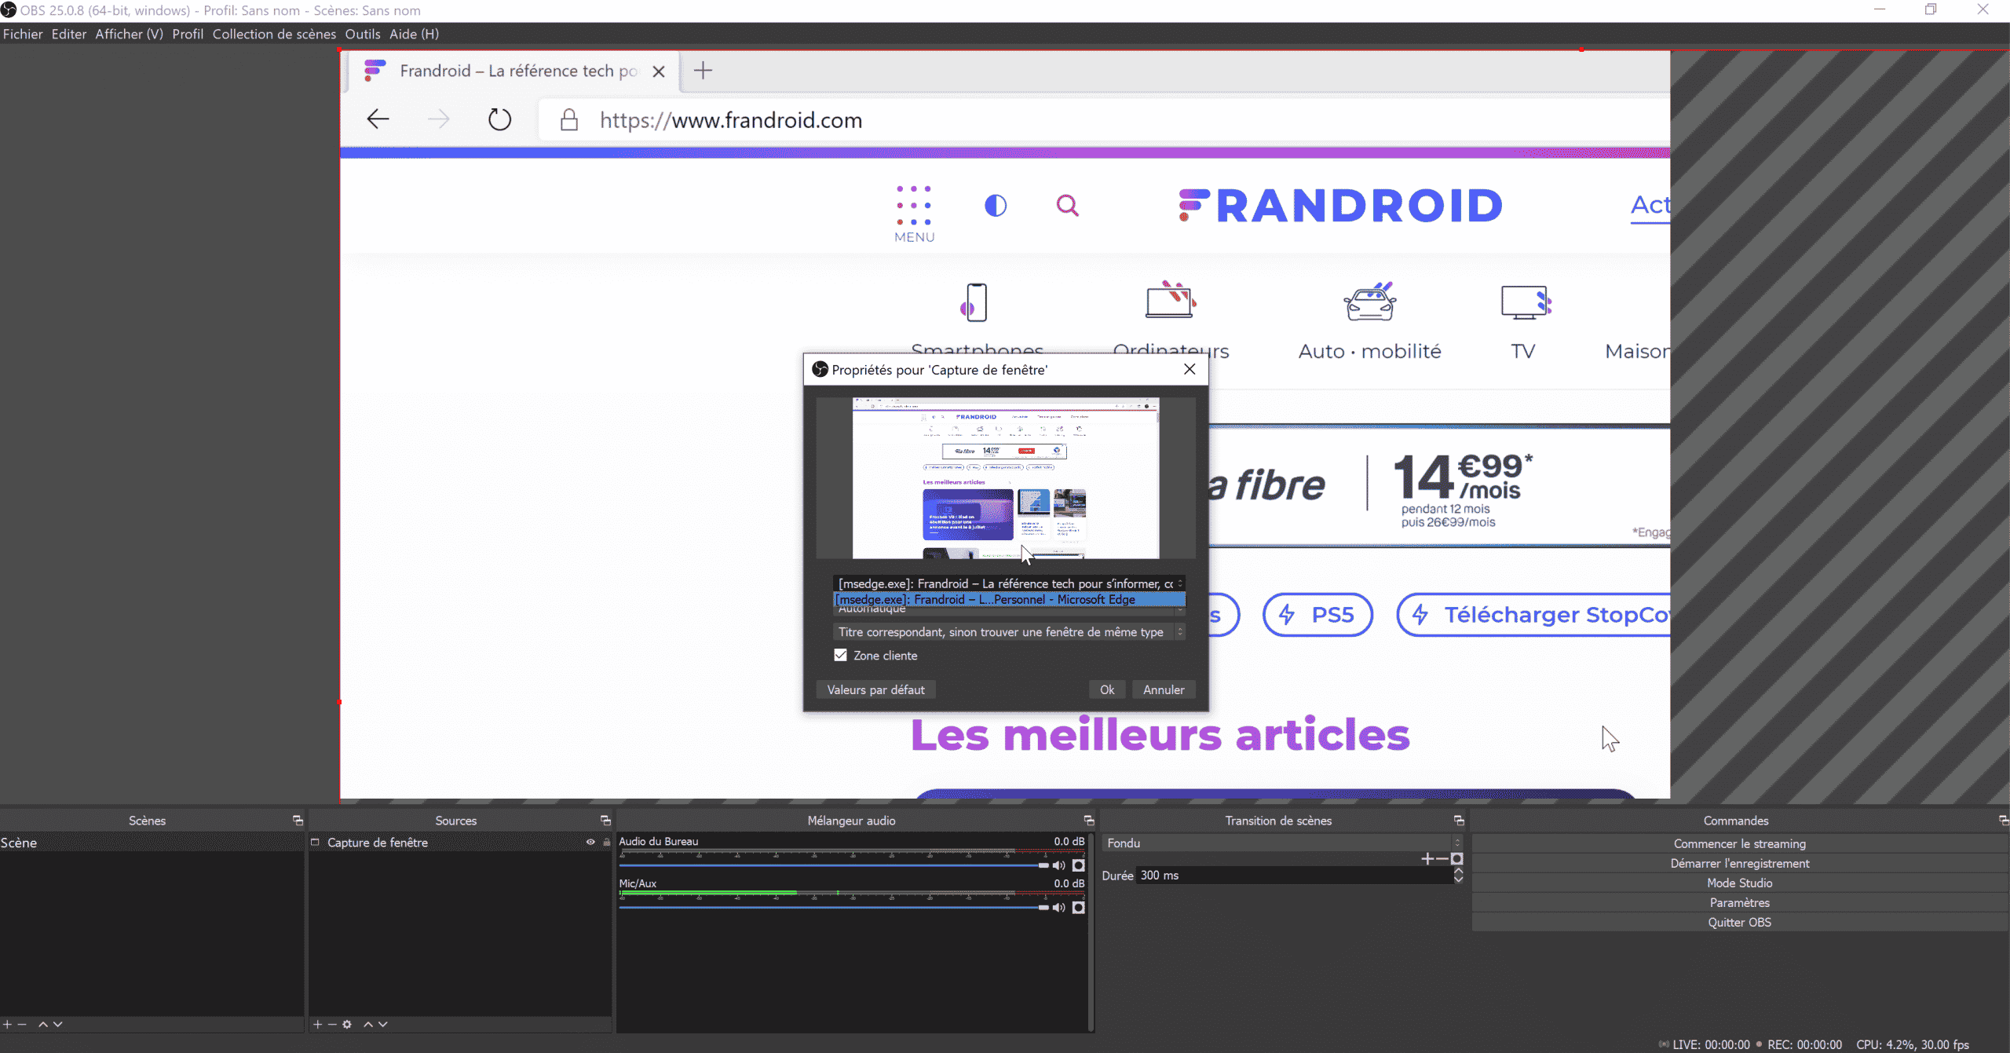Move scene down in the Scènes panel

(x=57, y=1024)
